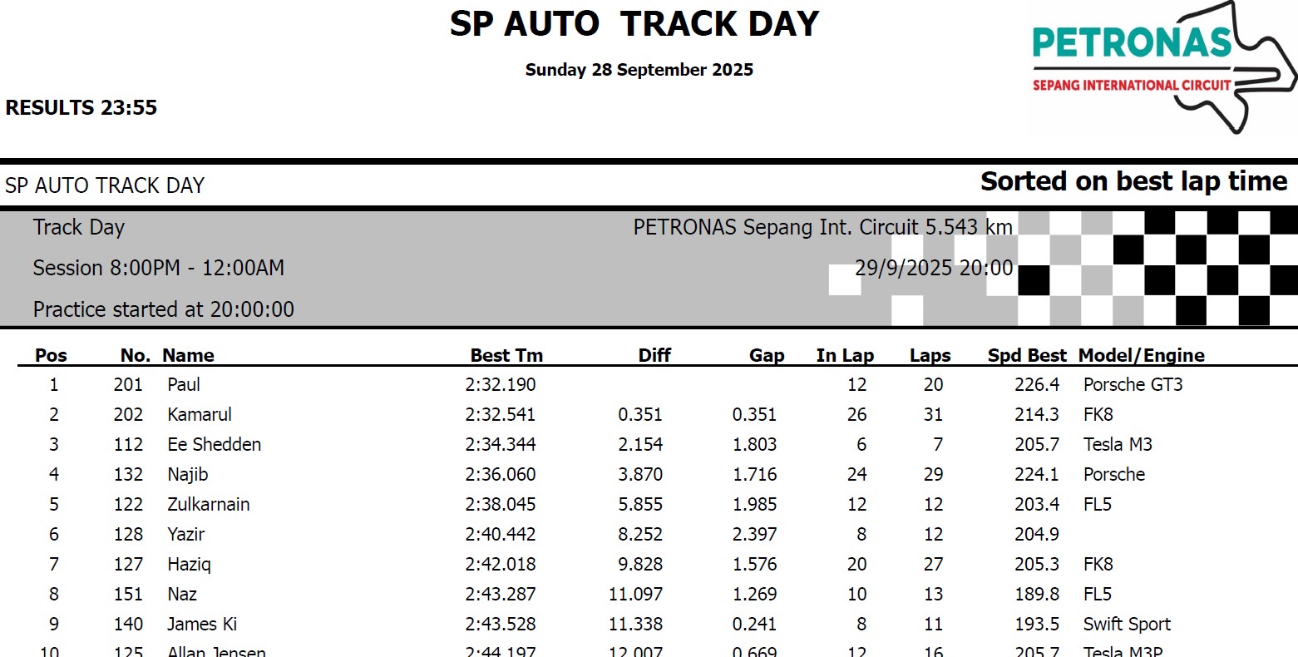Click the Pos column header
The height and width of the screenshot is (657, 1298).
(51, 355)
